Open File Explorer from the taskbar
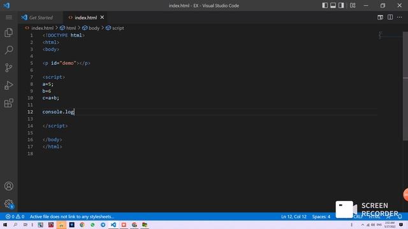 click(x=61, y=225)
